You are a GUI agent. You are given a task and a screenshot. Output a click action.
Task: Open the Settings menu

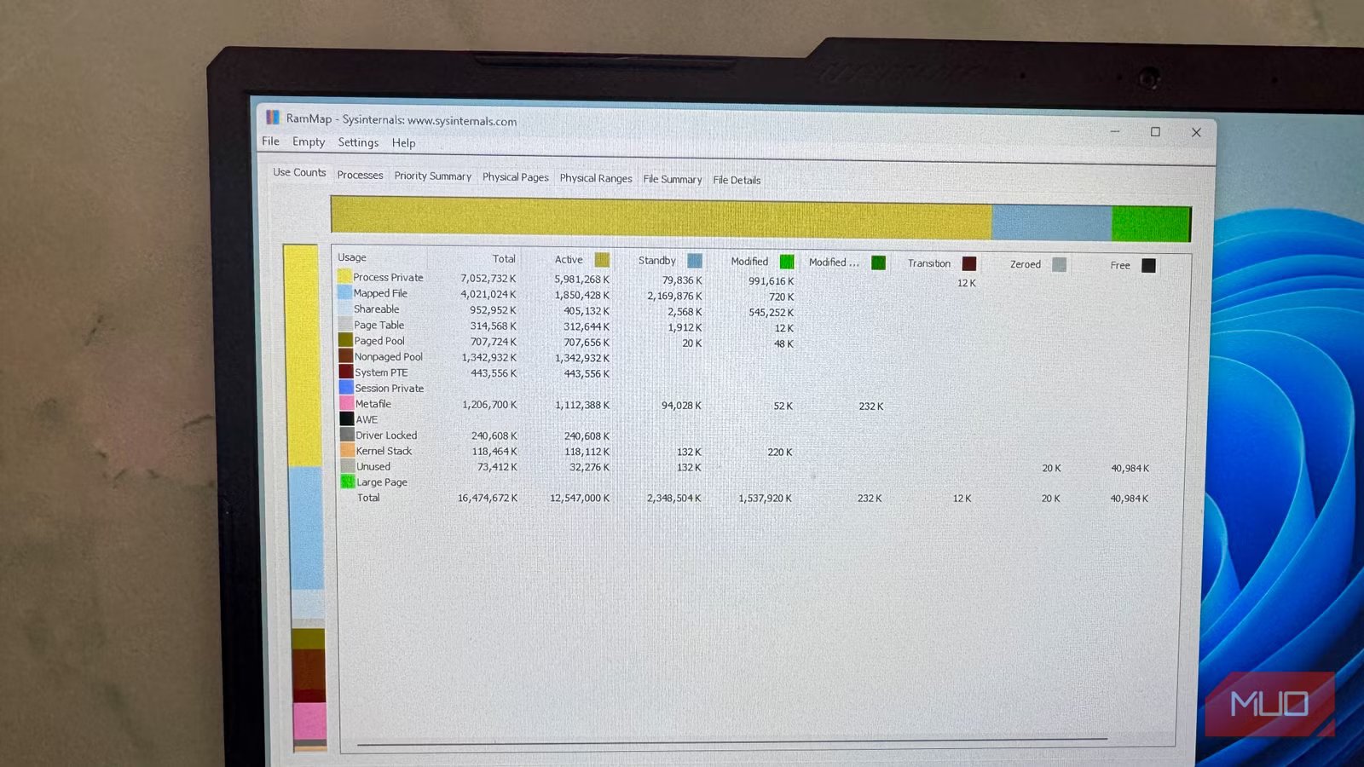coord(358,142)
